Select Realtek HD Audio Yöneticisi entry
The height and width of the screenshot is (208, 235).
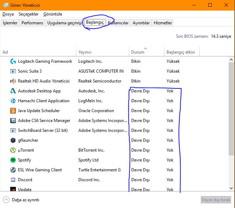click(44, 81)
